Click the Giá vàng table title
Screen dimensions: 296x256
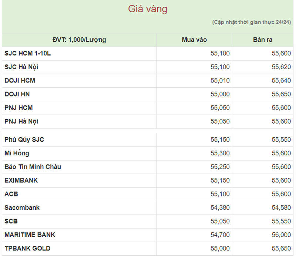(x=148, y=9)
